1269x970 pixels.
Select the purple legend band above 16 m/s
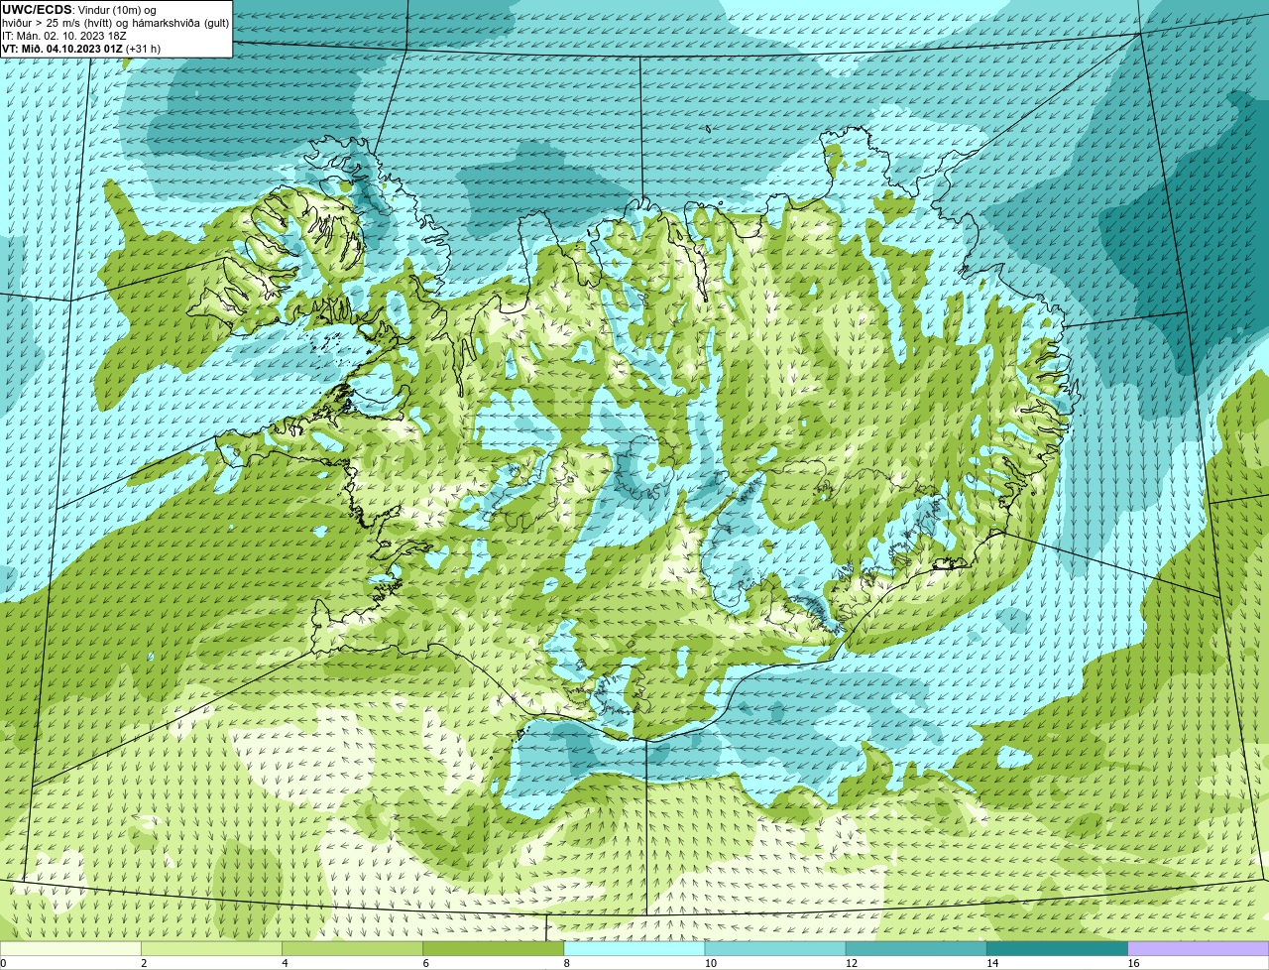pyautogui.click(x=1199, y=948)
